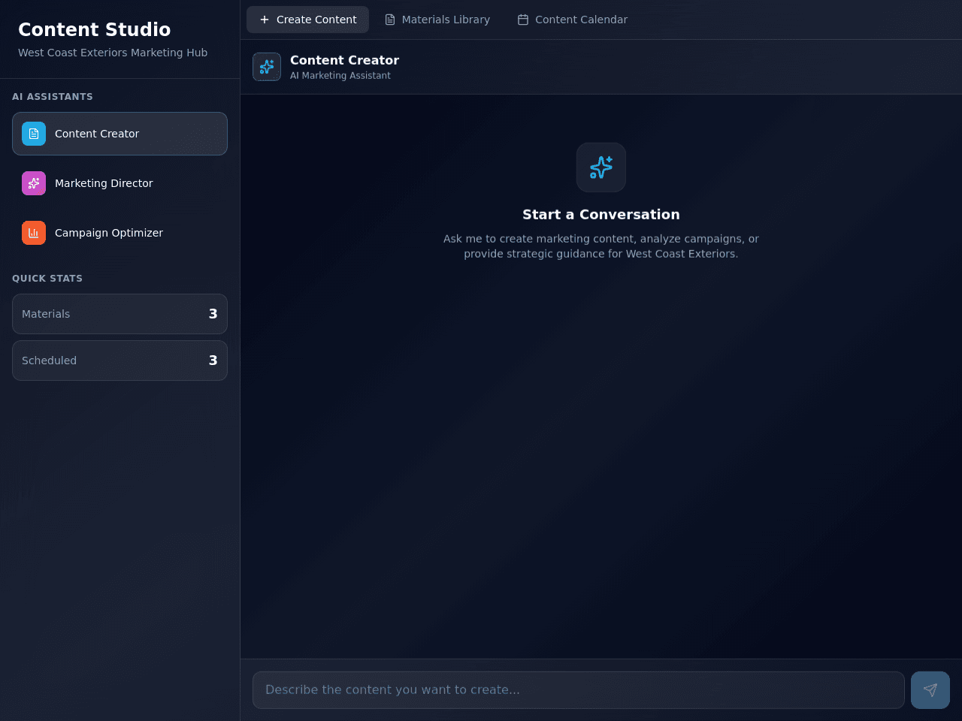Image resolution: width=962 pixels, height=721 pixels.
Task: Open the Materials Library tab
Action: 437,20
